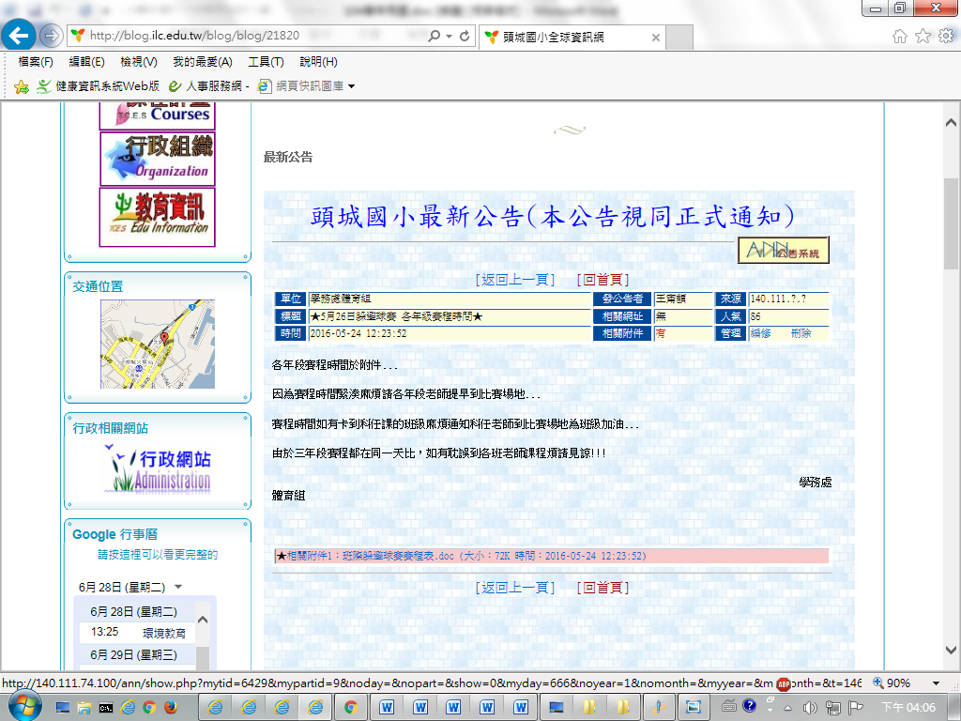Open the 我的最愛(A) menu
The image size is (961, 721).
pos(203,62)
